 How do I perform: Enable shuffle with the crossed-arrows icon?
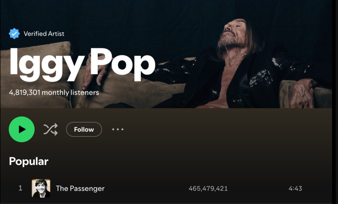click(x=51, y=129)
